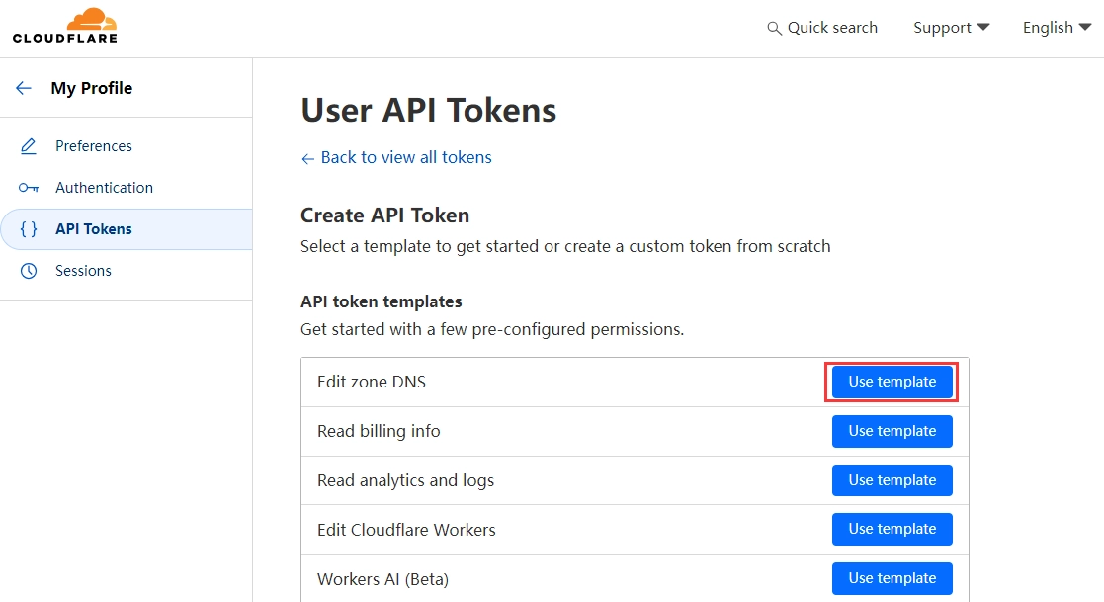Select API Tokens in the sidebar
The height and width of the screenshot is (602, 1104).
pos(94,229)
